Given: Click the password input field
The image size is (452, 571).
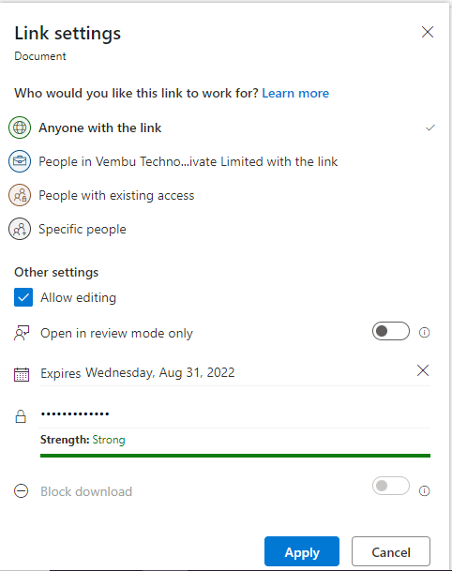Looking at the screenshot, I should [235, 414].
